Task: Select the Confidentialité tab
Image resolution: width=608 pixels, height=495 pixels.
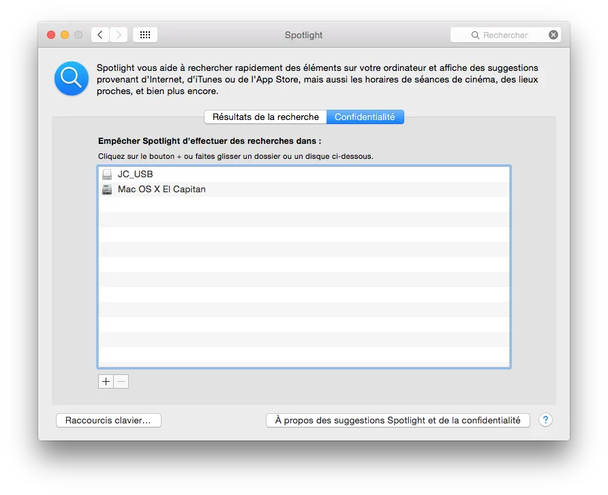Action: 365,117
